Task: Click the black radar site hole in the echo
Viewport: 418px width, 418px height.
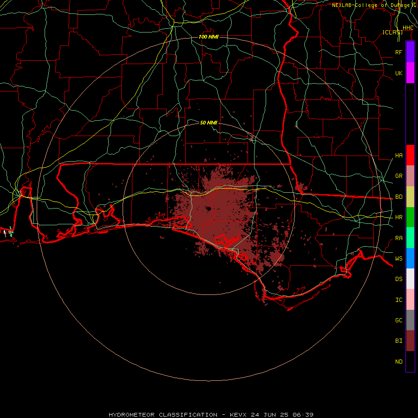Action: 209,209
